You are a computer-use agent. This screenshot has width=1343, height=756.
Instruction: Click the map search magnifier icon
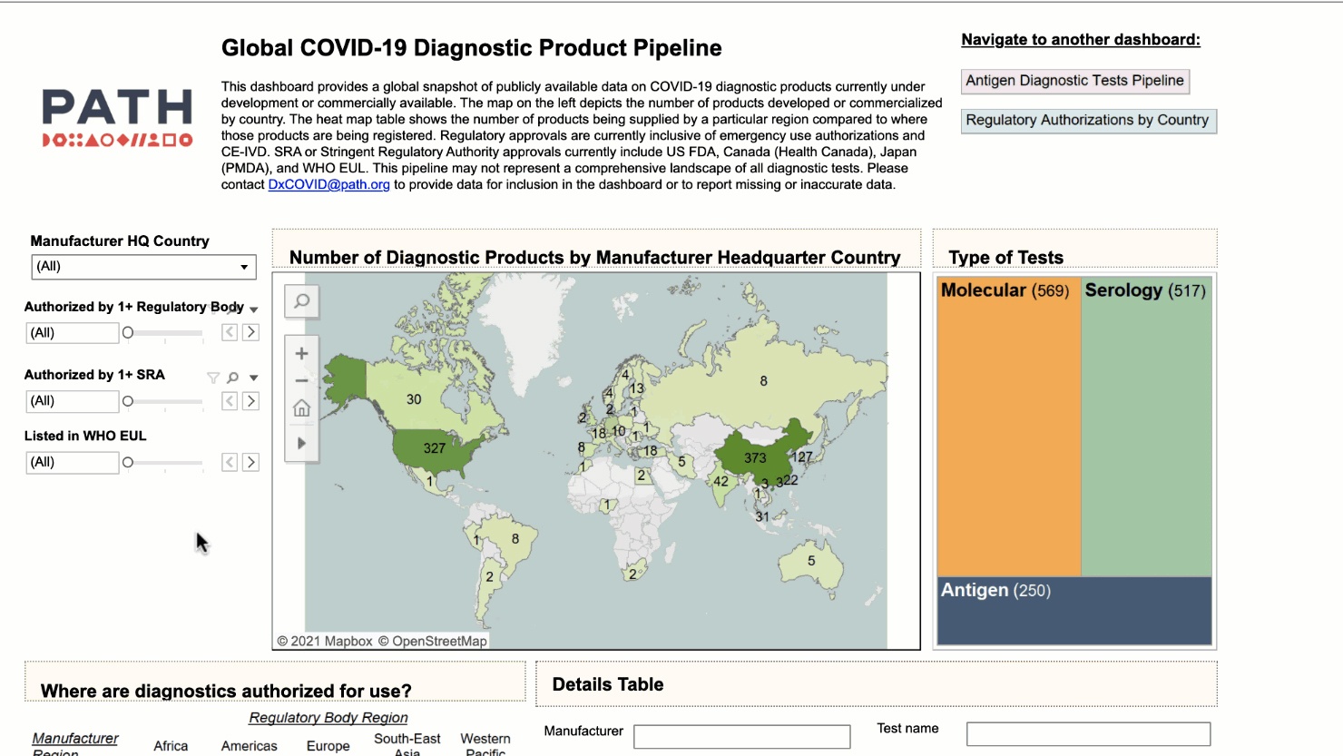(x=302, y=301)
